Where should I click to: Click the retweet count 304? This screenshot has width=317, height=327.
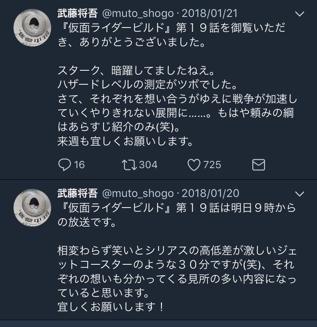click(x=148, y=164)
